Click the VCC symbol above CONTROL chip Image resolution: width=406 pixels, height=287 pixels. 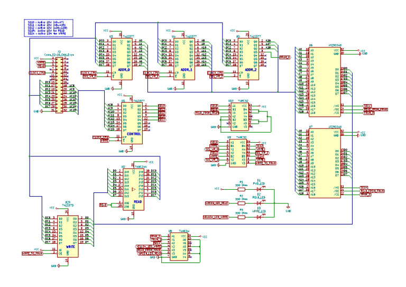121,95
